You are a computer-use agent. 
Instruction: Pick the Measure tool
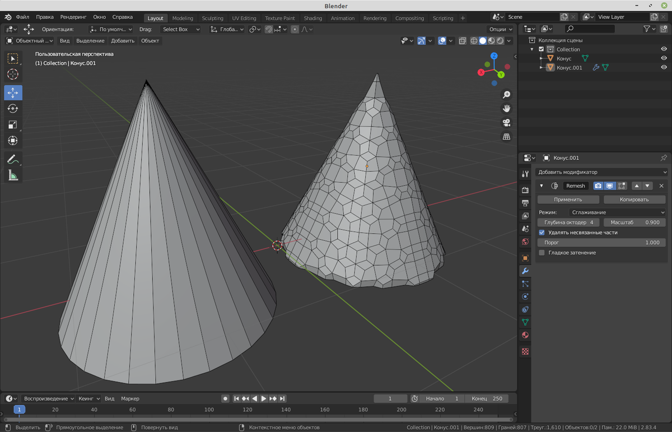[x=13, y=176]
